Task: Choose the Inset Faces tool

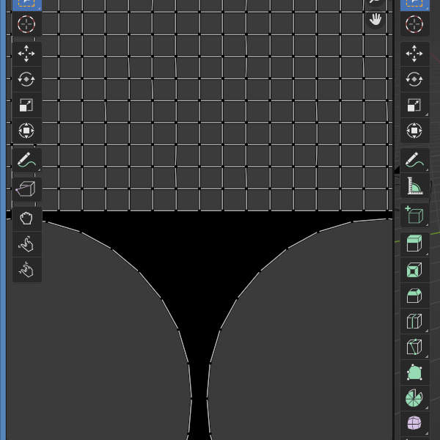Action: [x=414, y=271]
